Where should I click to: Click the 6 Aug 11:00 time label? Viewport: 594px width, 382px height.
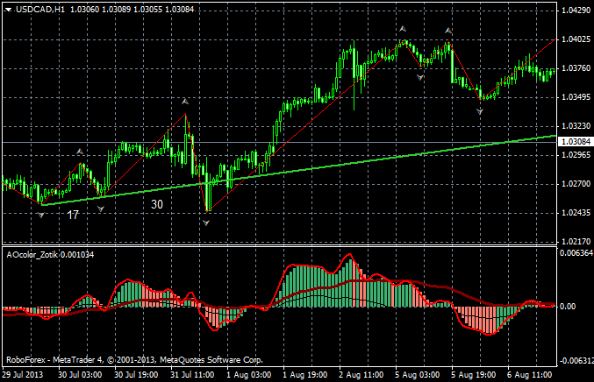click(x=530, y=375)
